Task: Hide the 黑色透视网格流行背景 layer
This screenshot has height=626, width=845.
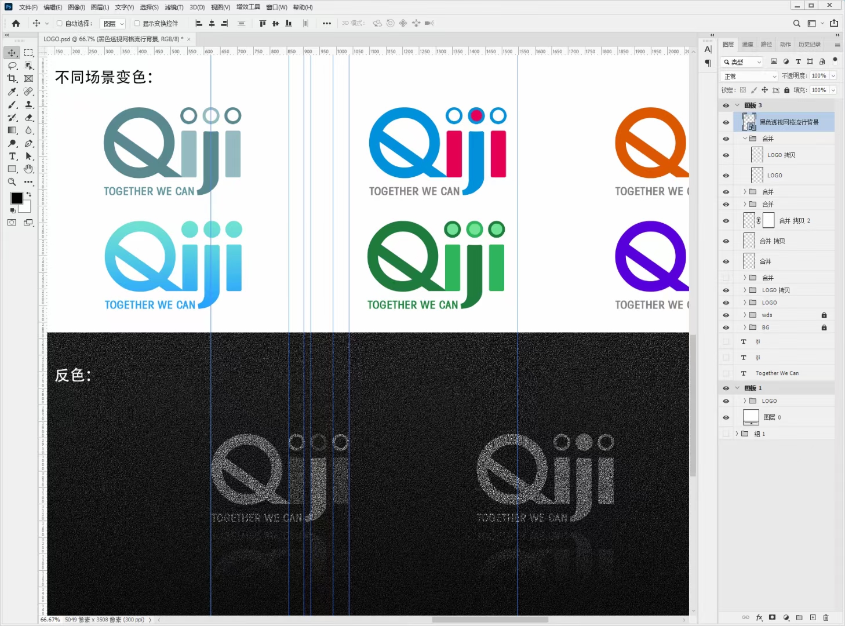Action: pyautogui.click(x=726, y=122)
